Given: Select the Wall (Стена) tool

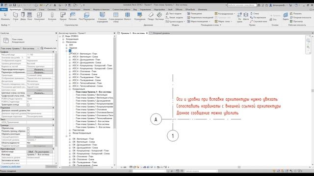Looking at the screenshot, I should [x=15, y=16].
